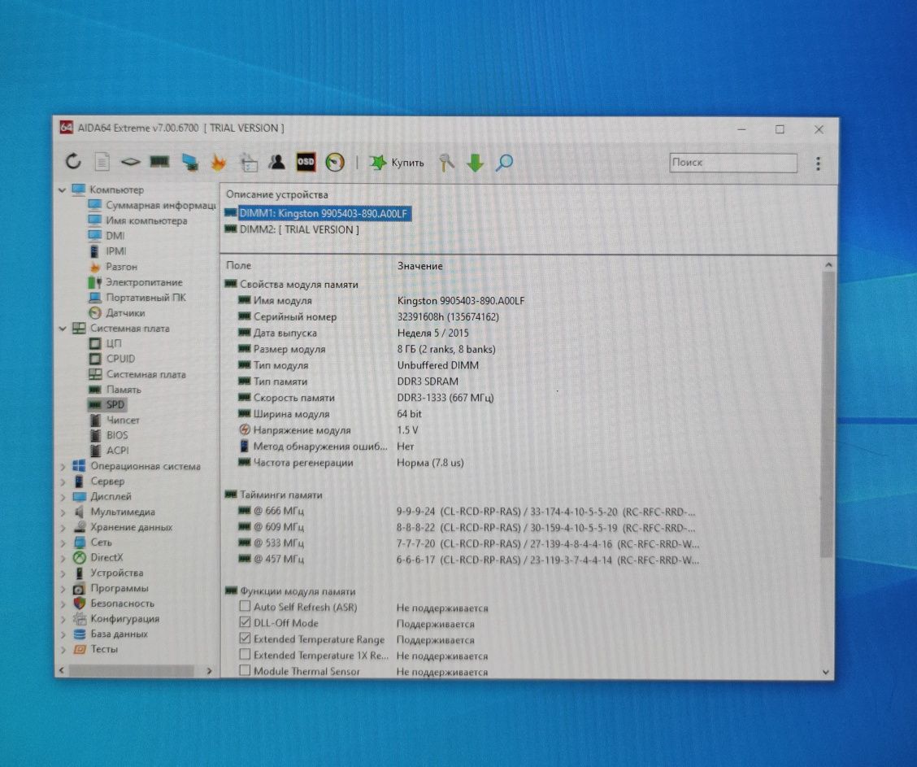Click the green download arrow icon

475,163
